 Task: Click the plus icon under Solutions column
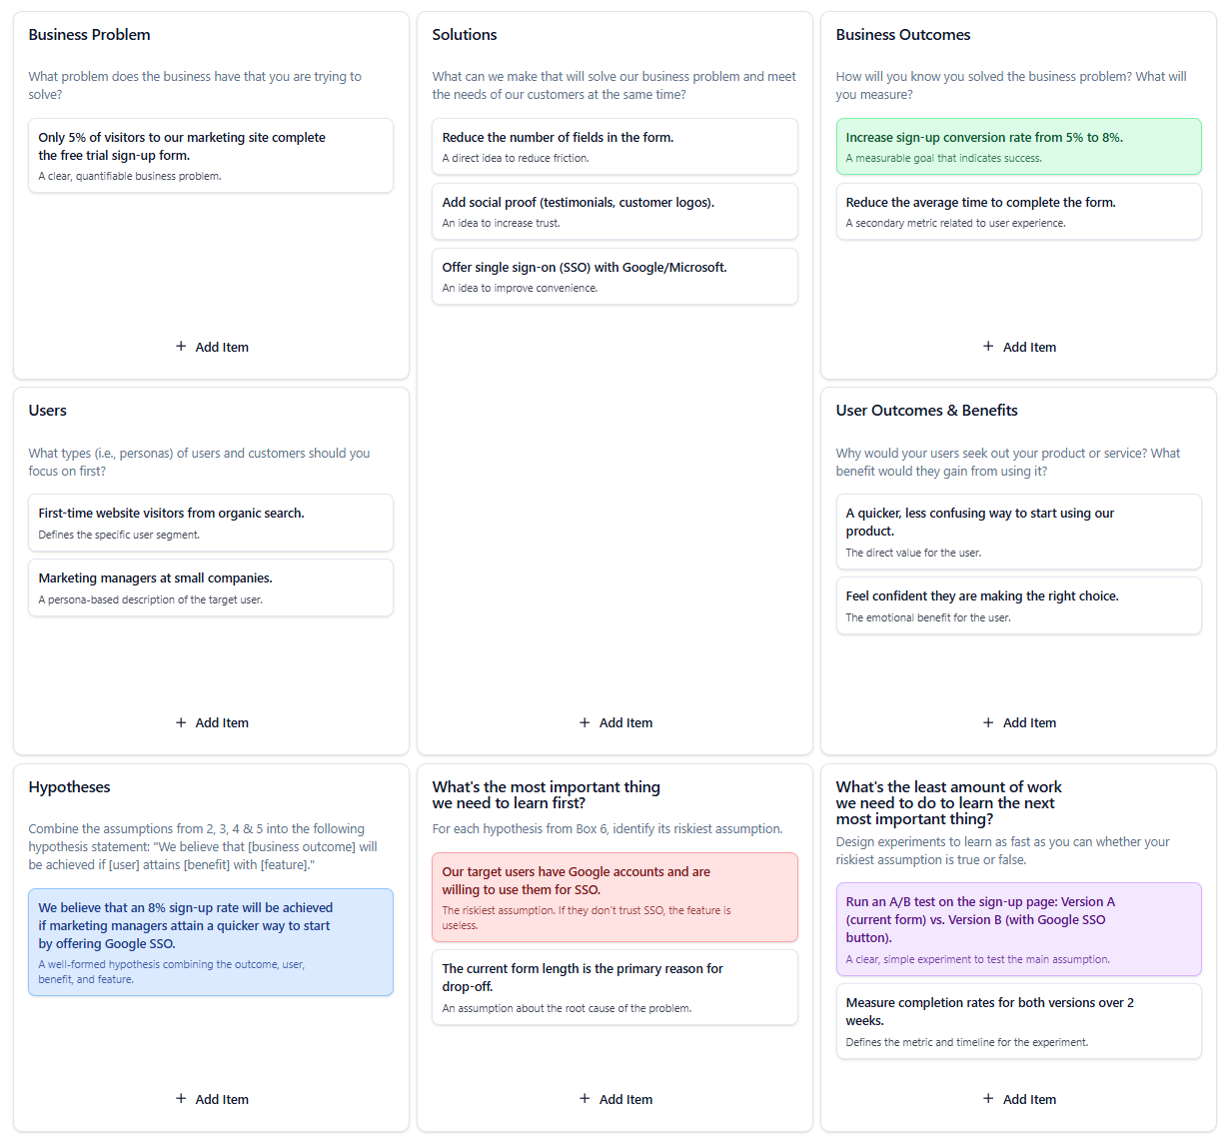[x=585, y=722]
